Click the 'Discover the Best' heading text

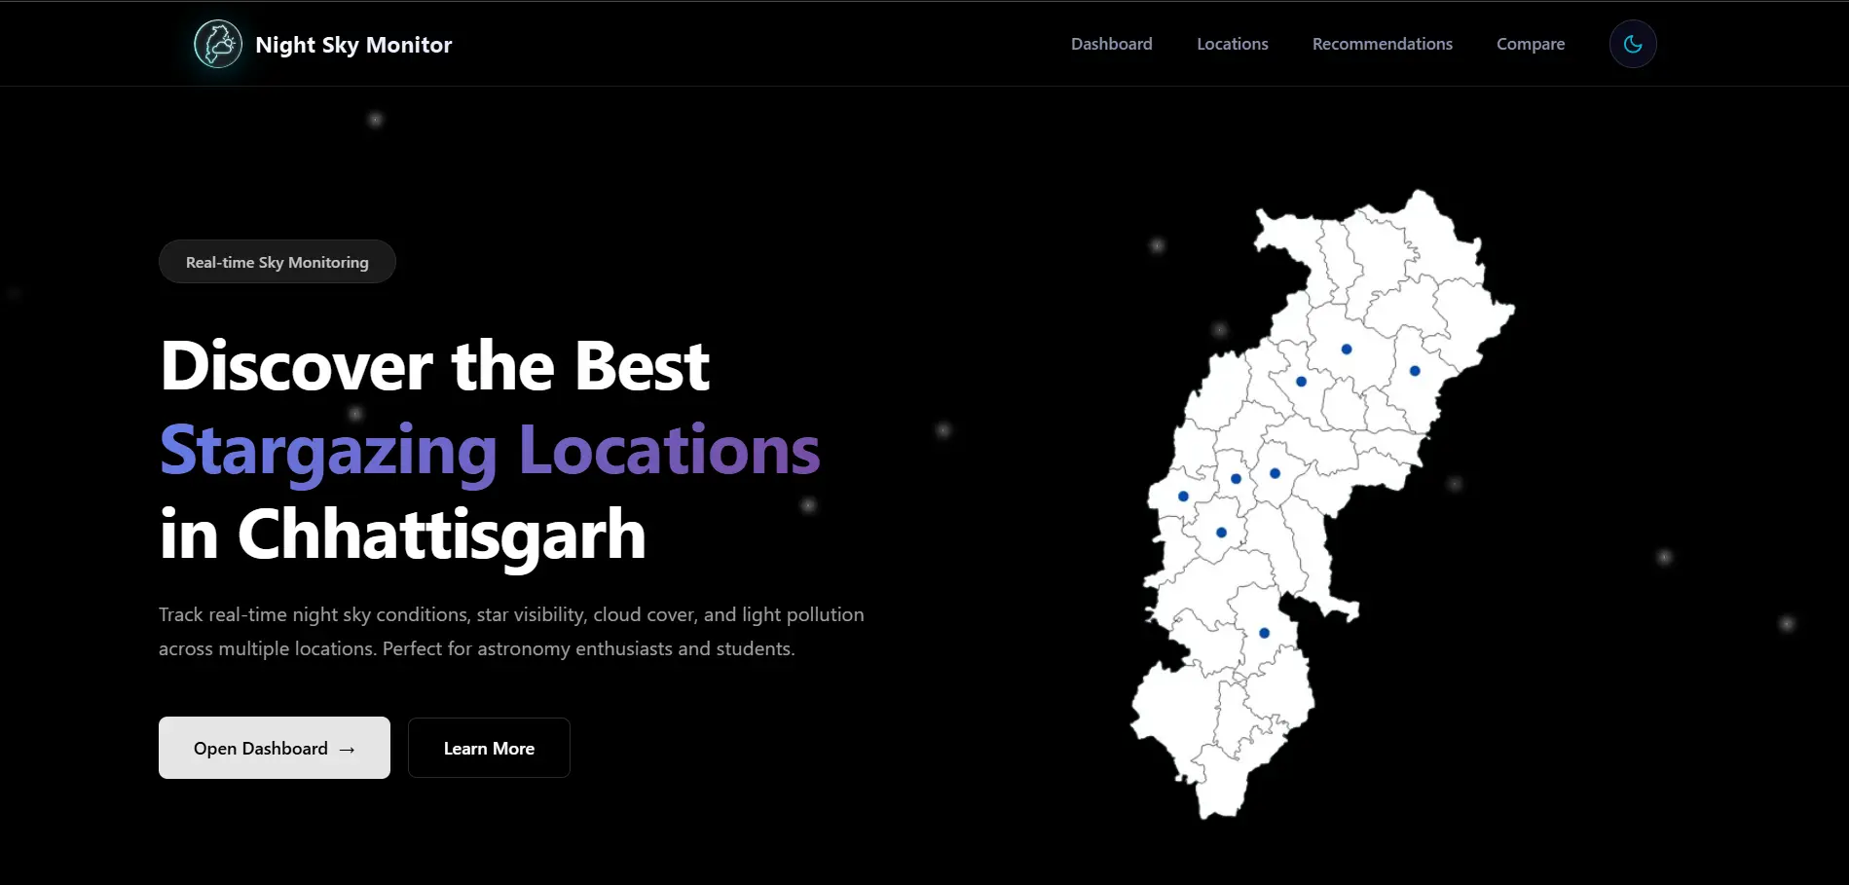pos(435,366)
